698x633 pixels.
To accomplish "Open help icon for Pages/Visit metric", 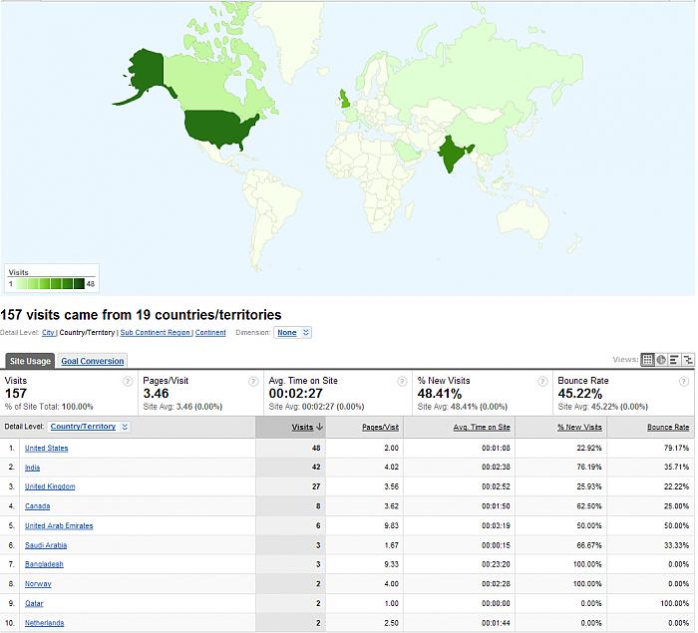I will tap(253, 382).
